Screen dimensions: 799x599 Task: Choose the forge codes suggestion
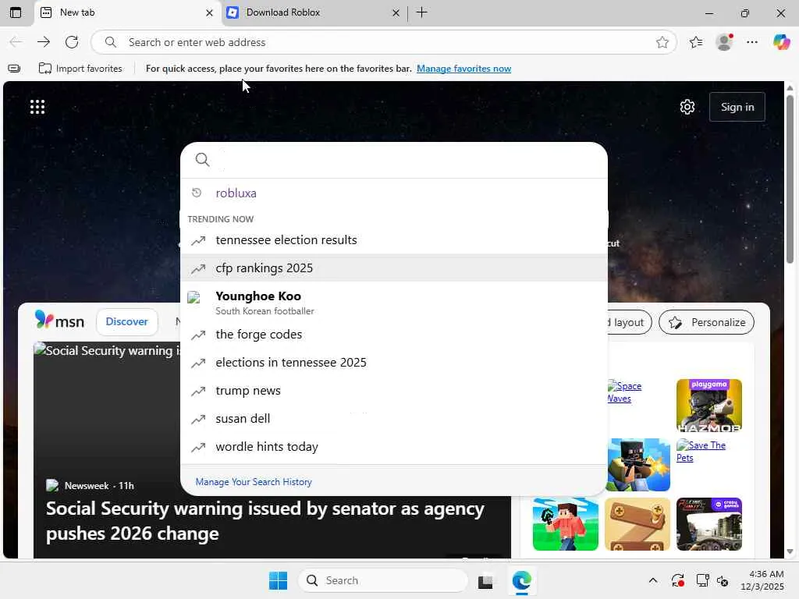pos(394,335)
